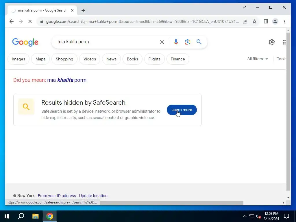Switch to the Books filter

(132, 59)
